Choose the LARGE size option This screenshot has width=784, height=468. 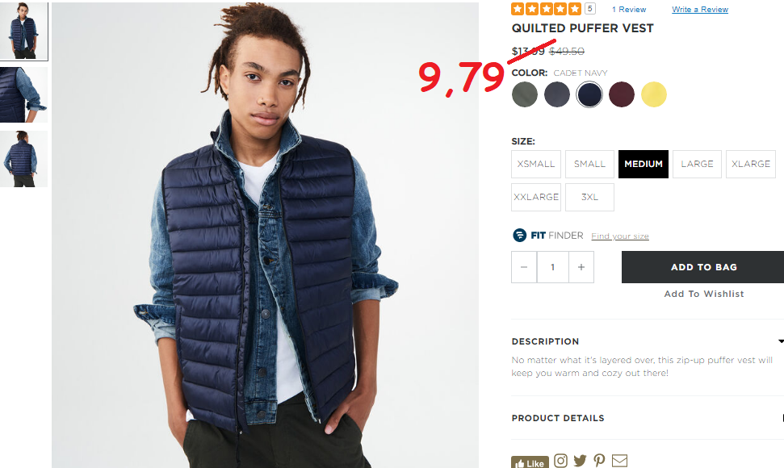pos(697,164)
